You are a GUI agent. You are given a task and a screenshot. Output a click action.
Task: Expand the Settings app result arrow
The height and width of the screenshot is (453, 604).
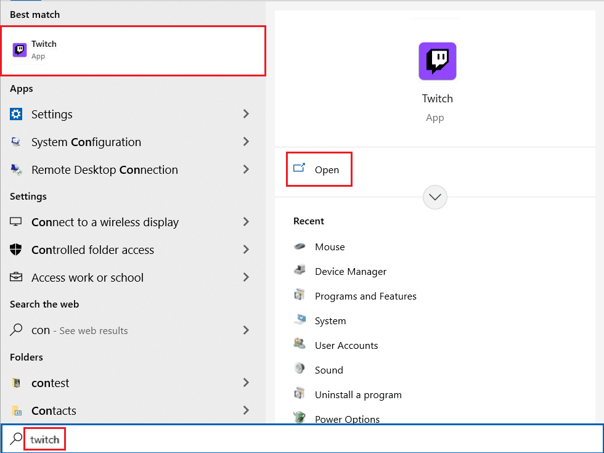click(x=246, y=113)
